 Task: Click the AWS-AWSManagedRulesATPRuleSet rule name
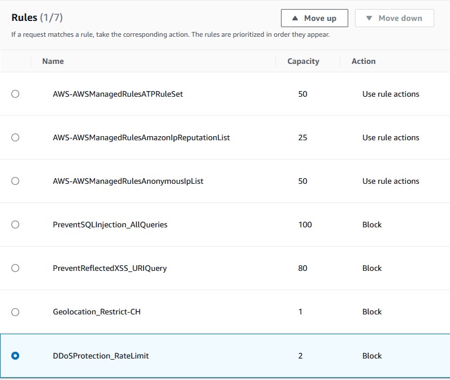pos(118,94)
